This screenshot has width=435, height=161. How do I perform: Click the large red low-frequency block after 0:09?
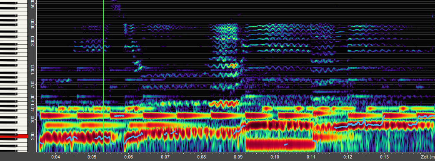point(279,144)
